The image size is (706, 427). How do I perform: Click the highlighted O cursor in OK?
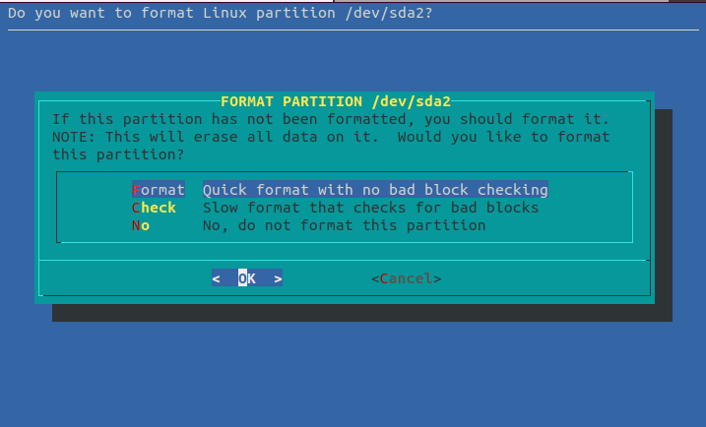coord(242,278)
